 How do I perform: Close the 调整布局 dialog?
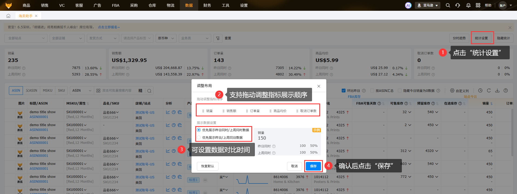(x=319, y=86)
